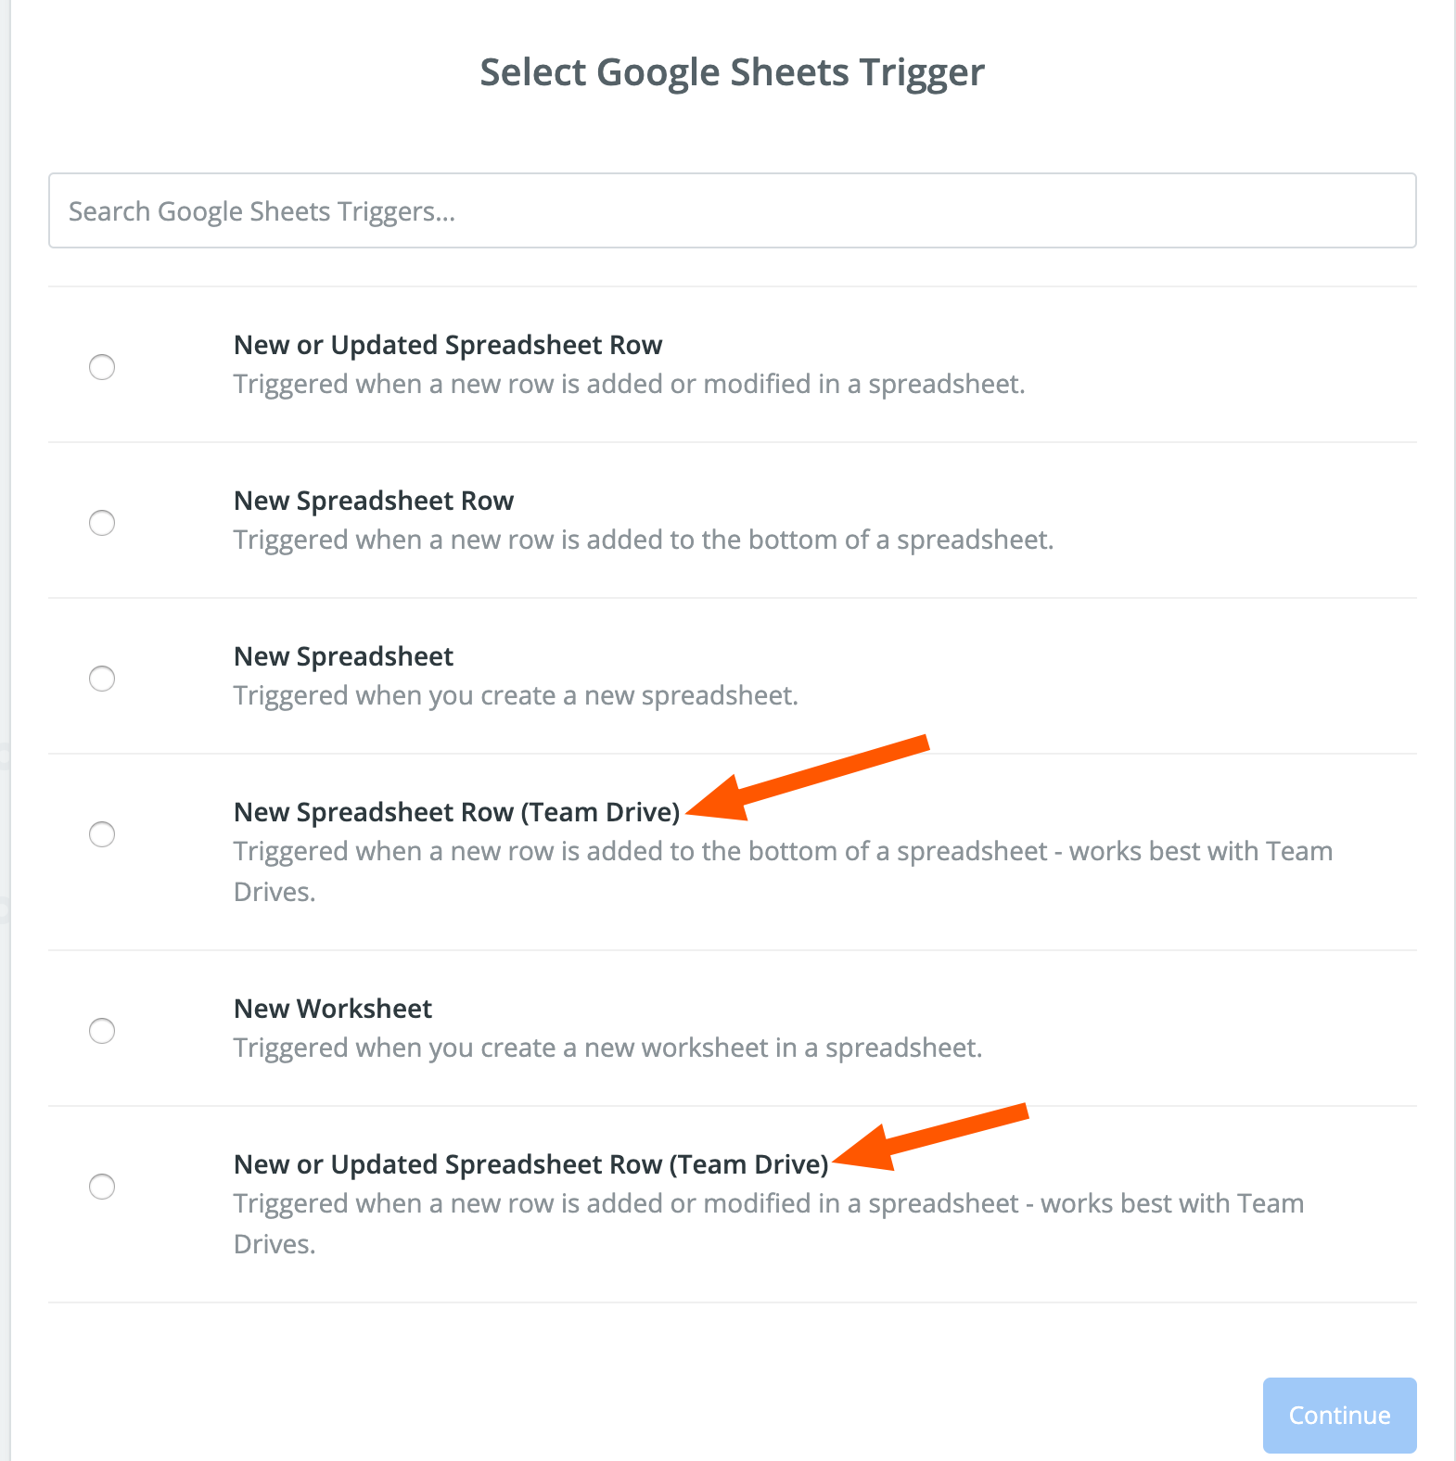Screen dimensions: 1456x1461
Task: Click the "New or Updated Spreadsheet Row" title
Action: [448, 345]
